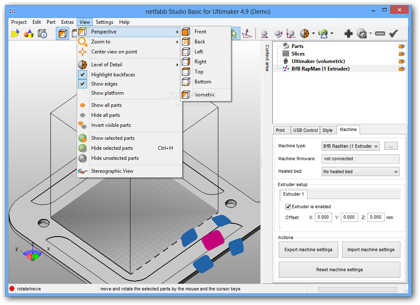Click Show selected parts menu entry
Screen dimensions: 420x305
click(129, 138)
